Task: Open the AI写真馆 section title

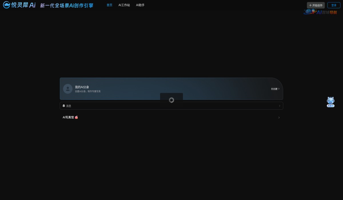Action: click(x=68, y=117)
